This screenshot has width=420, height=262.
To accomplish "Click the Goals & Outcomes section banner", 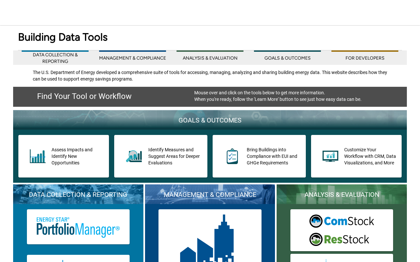I will point(210,120).
